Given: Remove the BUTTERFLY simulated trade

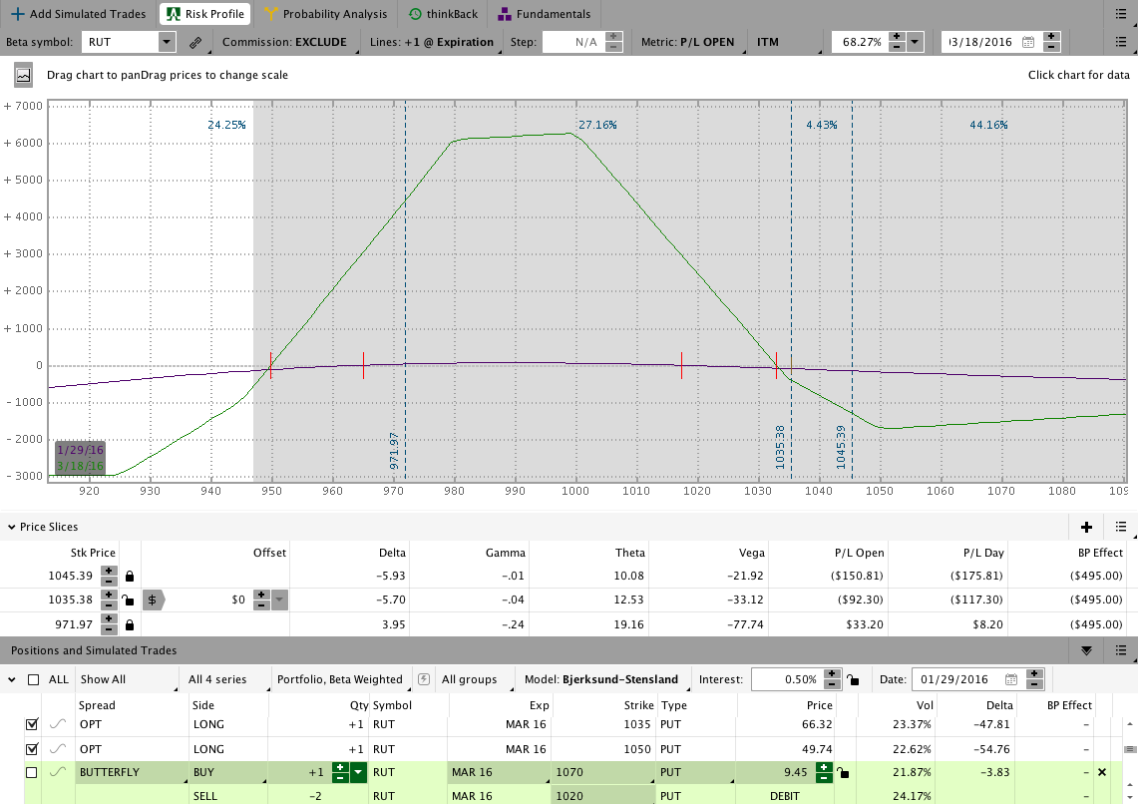Looking at the screenshot, I should [1102, 772].
